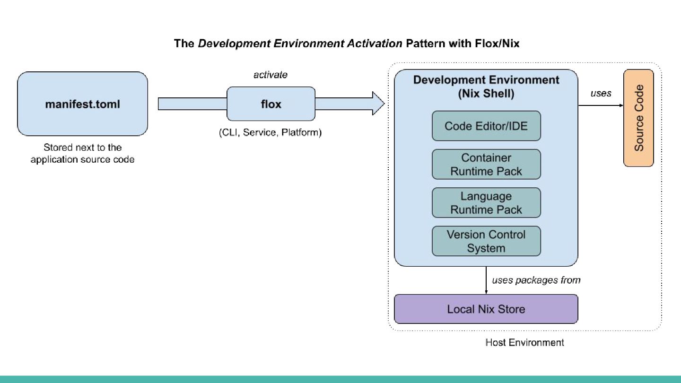Click the Local Nix Store bar
Image resolution: width=681 pixels, height=383 pixels.
486,309
